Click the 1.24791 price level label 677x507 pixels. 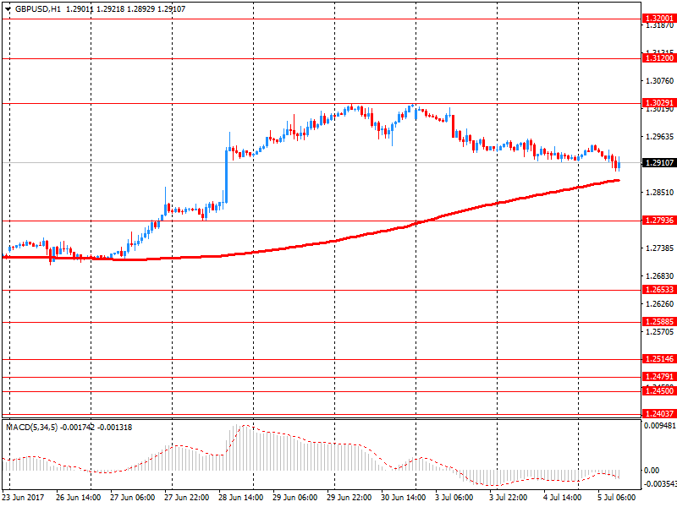[659, 377]
